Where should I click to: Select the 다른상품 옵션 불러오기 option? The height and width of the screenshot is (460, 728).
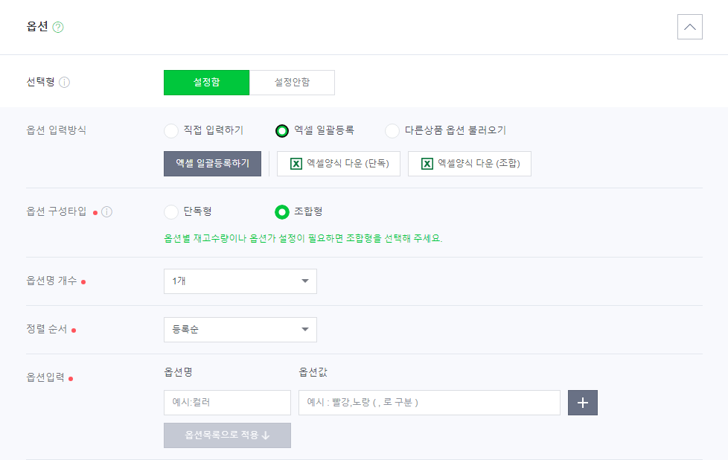click(392, 130)
